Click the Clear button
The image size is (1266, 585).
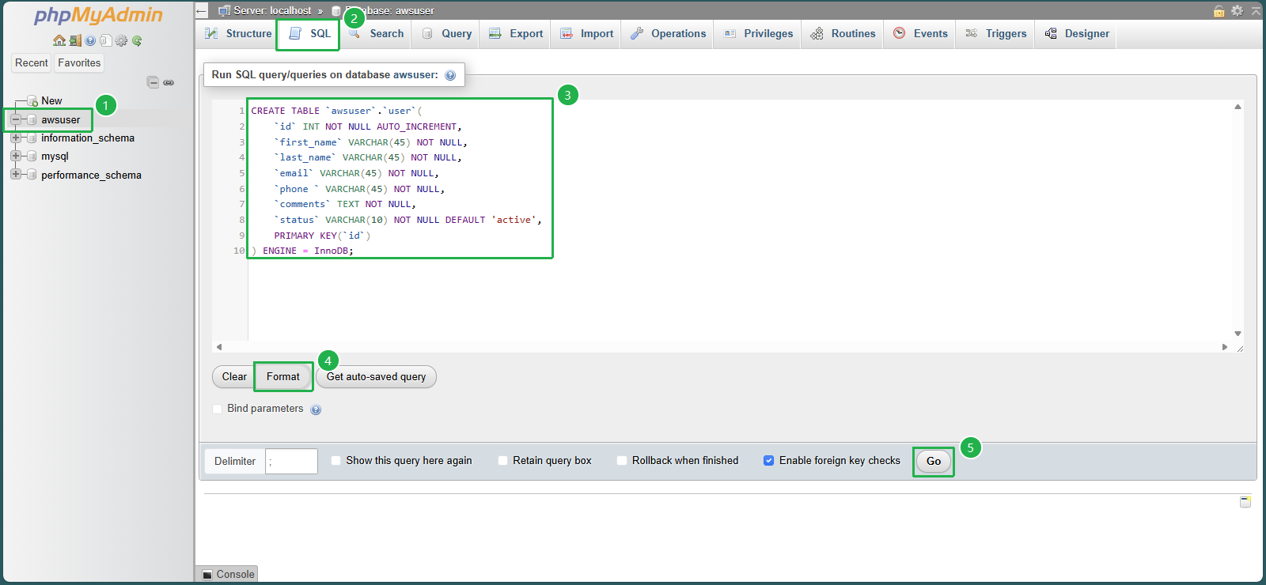[x=233, y=377]
